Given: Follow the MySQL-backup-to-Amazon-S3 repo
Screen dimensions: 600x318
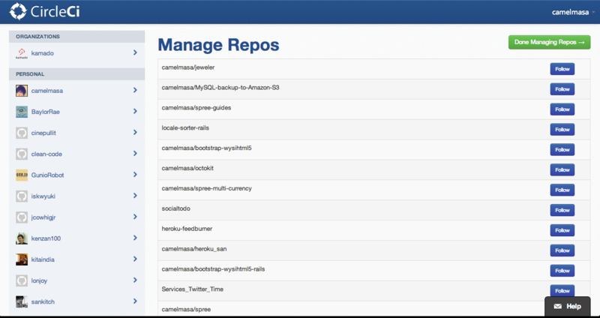Looking at the screenshot, I should (562, 89).
